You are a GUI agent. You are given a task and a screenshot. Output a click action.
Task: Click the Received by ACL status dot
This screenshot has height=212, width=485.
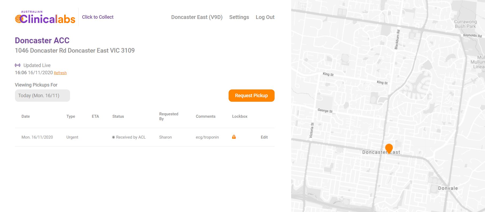(113, 137)
